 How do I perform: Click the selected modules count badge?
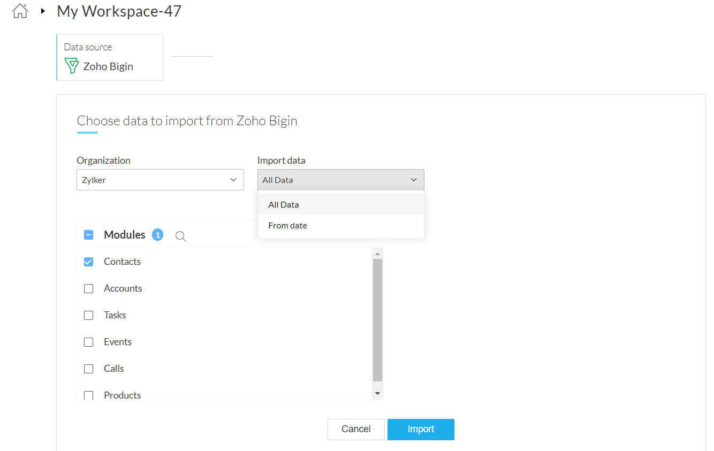[x=157, y=235]
